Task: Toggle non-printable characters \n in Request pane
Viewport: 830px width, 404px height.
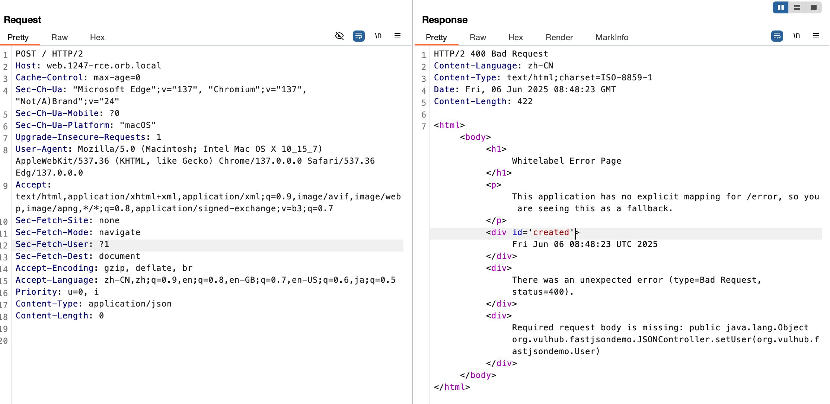Action: tap(378, 36)
